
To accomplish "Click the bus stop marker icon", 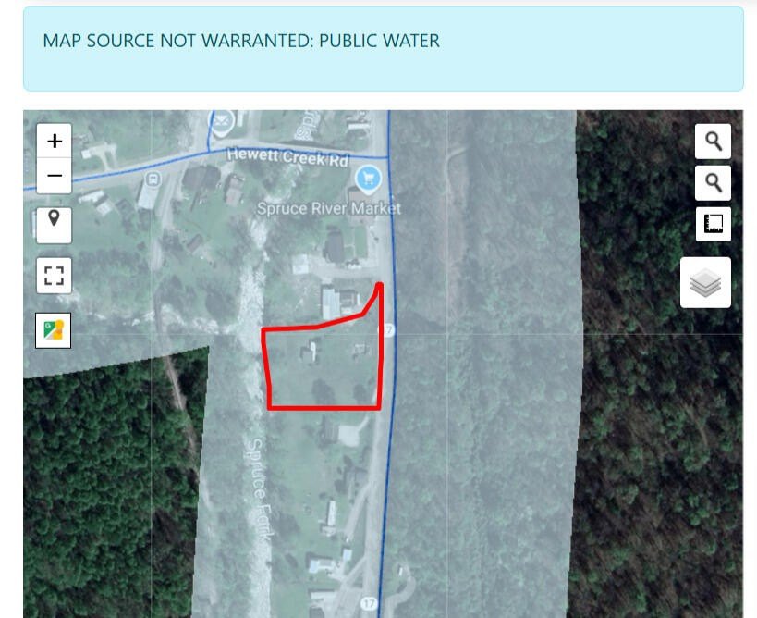I will pyautogui.click(x=153, y=179).
